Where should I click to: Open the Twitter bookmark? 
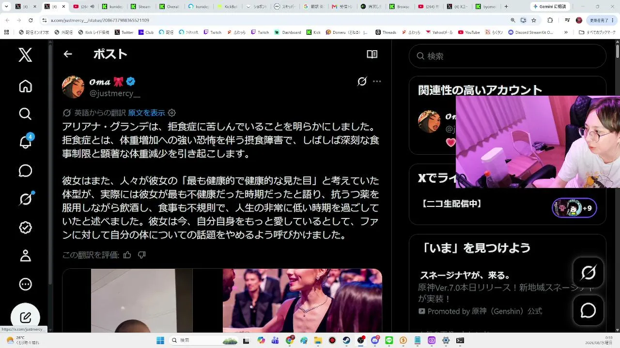124,32
